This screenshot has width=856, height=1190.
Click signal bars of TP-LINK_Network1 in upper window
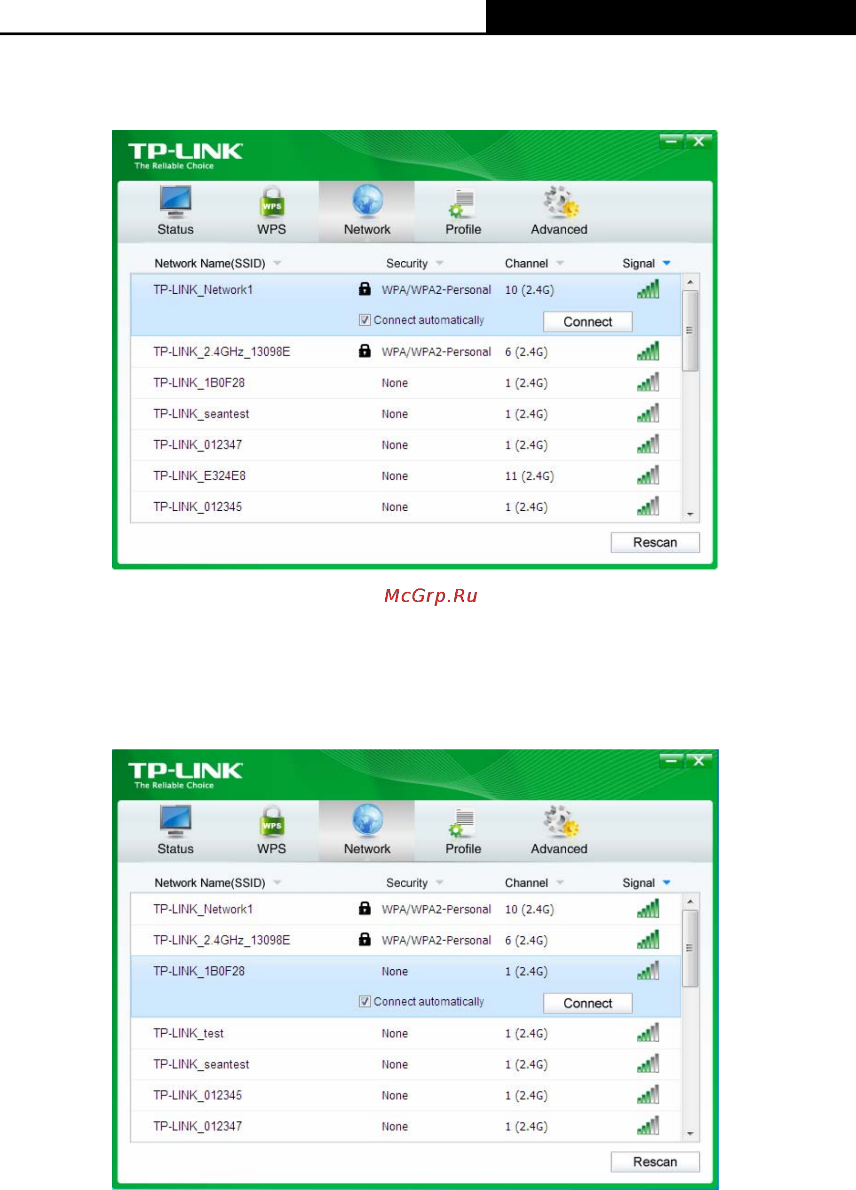tap(648, 289)
